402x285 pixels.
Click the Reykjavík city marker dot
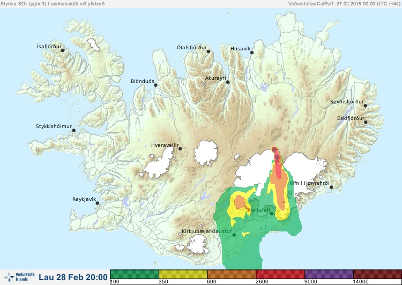coord(98,203)
